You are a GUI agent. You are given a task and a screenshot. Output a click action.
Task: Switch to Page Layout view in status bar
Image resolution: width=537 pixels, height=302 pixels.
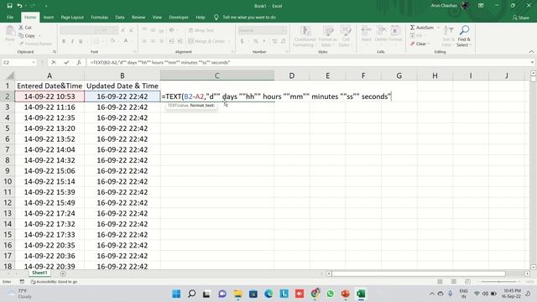click(x=454, y=282)
